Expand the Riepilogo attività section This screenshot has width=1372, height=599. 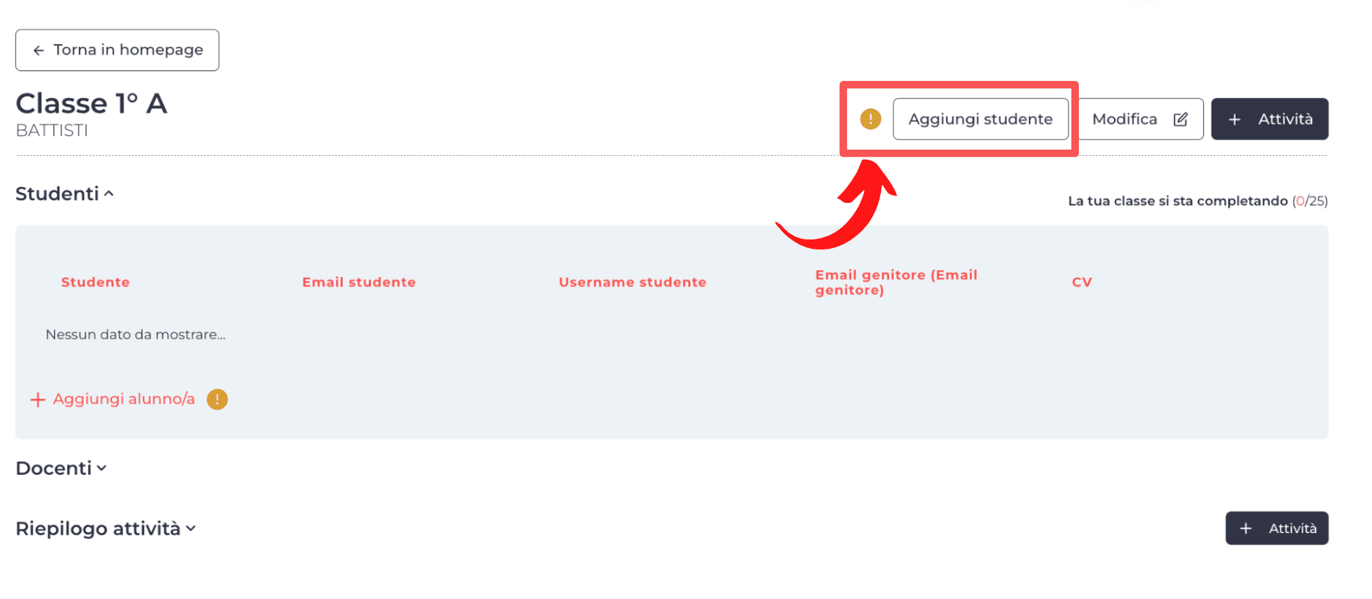tap(191, 529)
